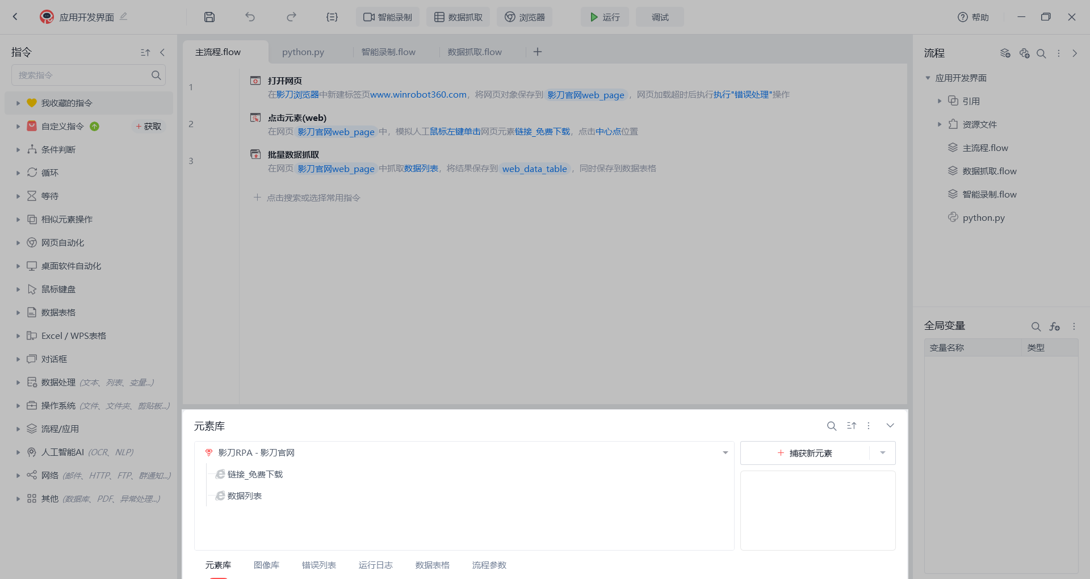Click the search icon in the flow panel

click(x=1041, y=53)
